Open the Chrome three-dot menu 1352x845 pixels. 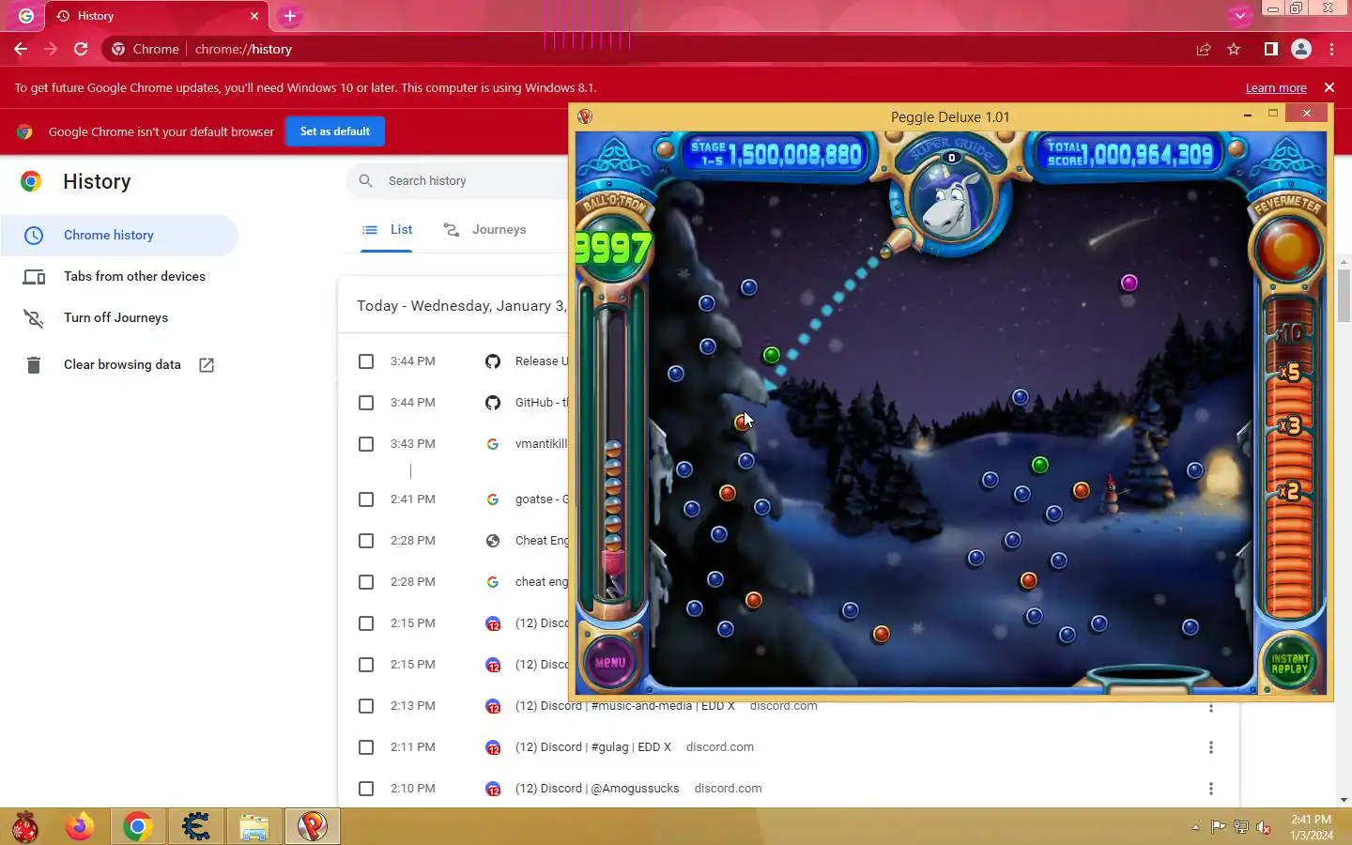pos(1331,49)
